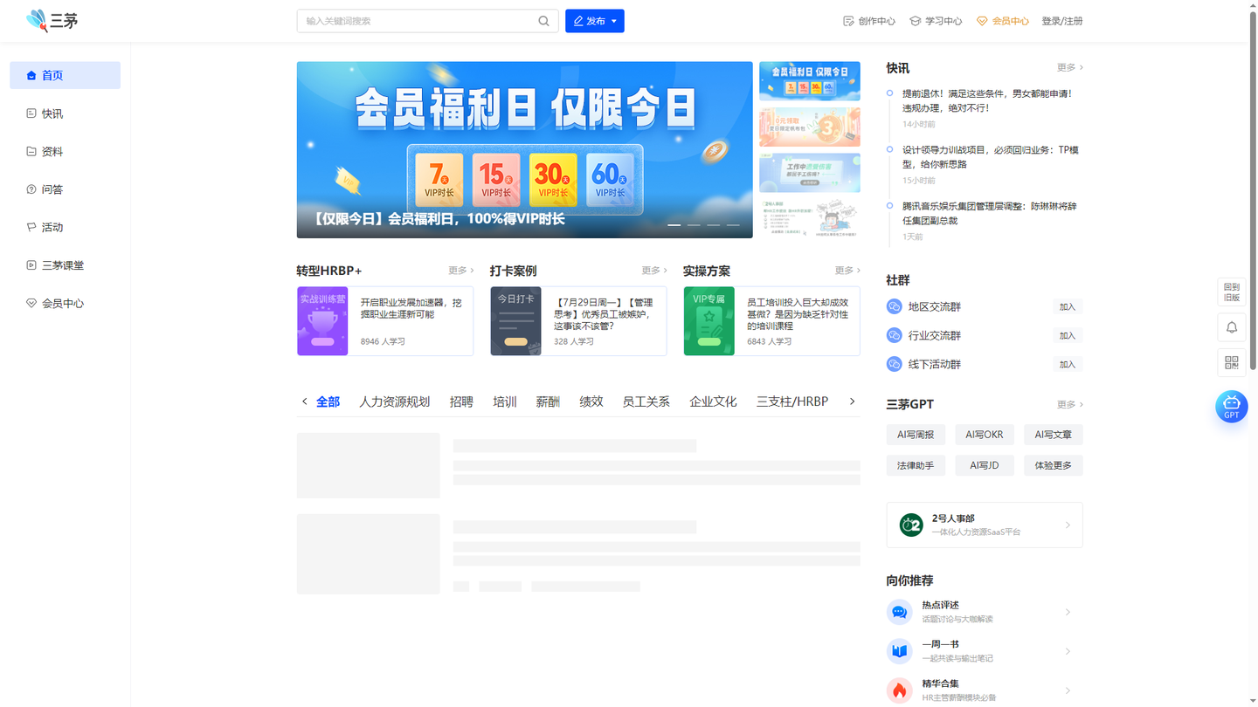Click the AI写JD button
Viewport: 1258px width, 707px height.
[985, 465]
